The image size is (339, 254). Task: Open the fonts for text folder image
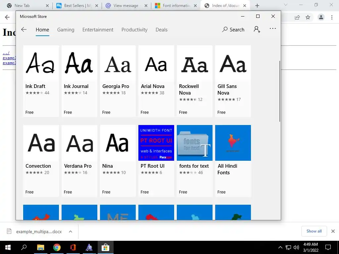(195, 143)
